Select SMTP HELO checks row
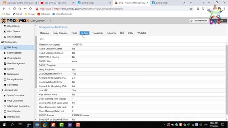 [131, 57]
